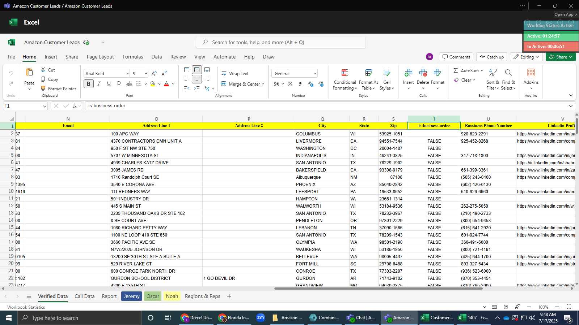
Task: Toggle Wrap Text
Action: [x=235, y=73]
